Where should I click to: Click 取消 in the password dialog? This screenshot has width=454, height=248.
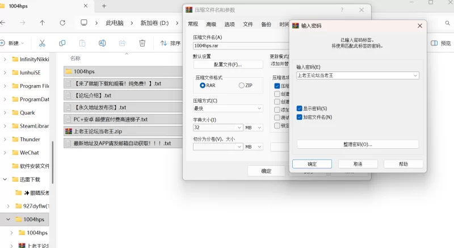click(358, 164)
